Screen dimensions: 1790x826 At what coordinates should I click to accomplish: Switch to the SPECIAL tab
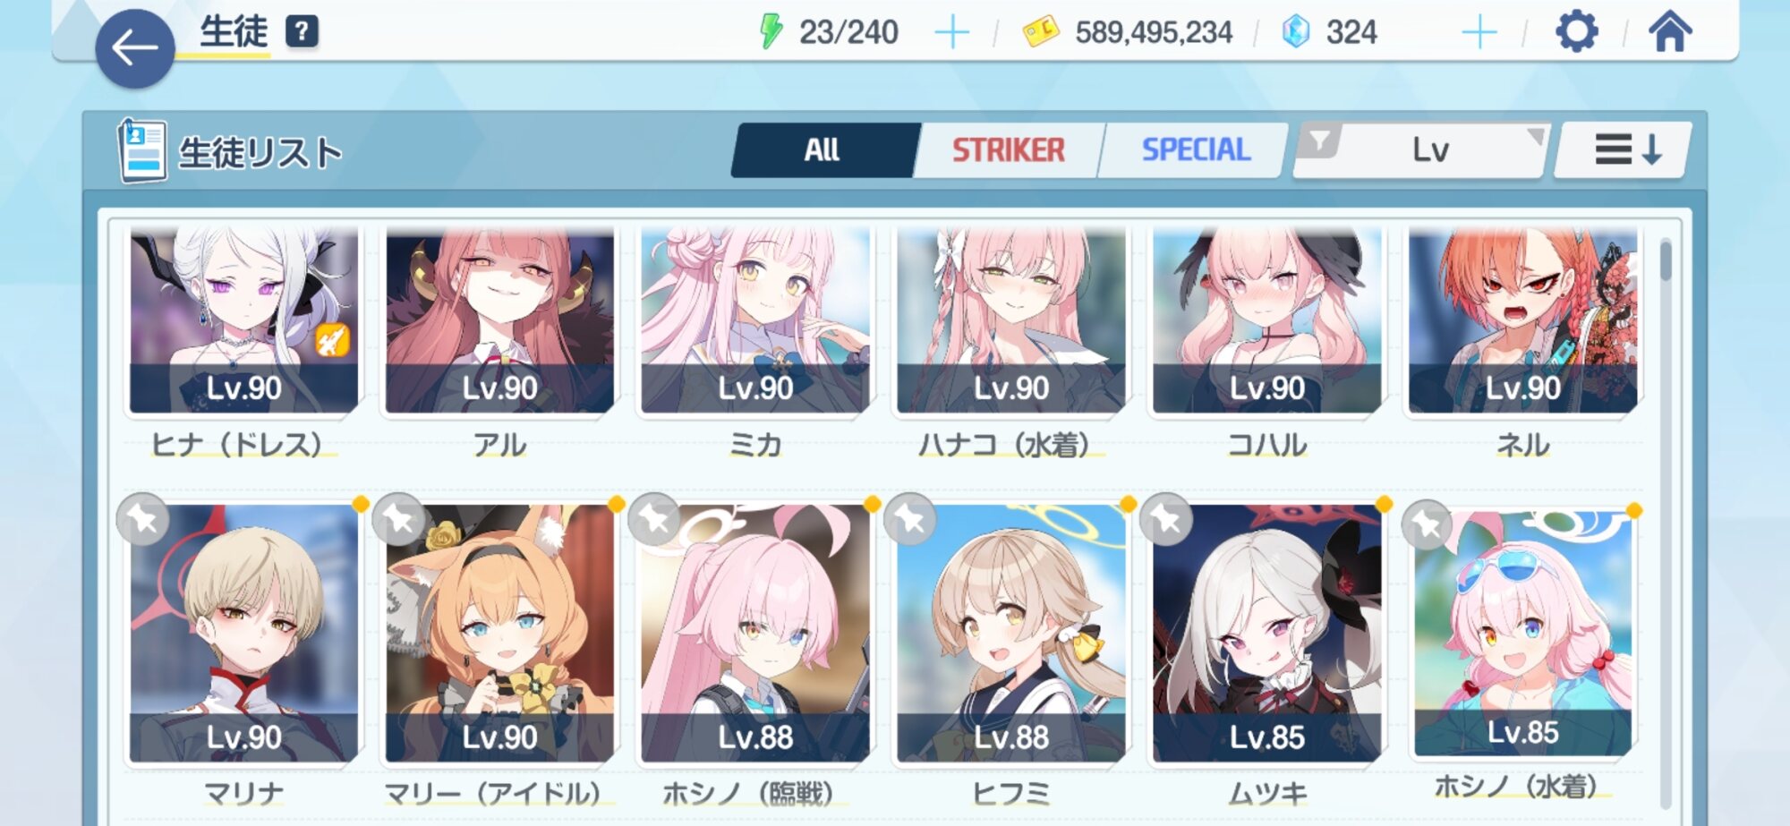pyautogui.click(x=1196, y=150)
